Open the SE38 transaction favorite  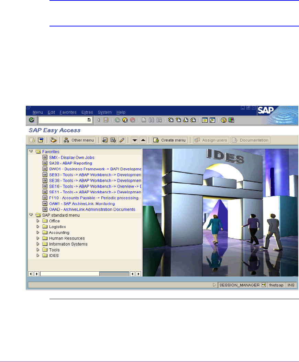[x=95, y=181]
